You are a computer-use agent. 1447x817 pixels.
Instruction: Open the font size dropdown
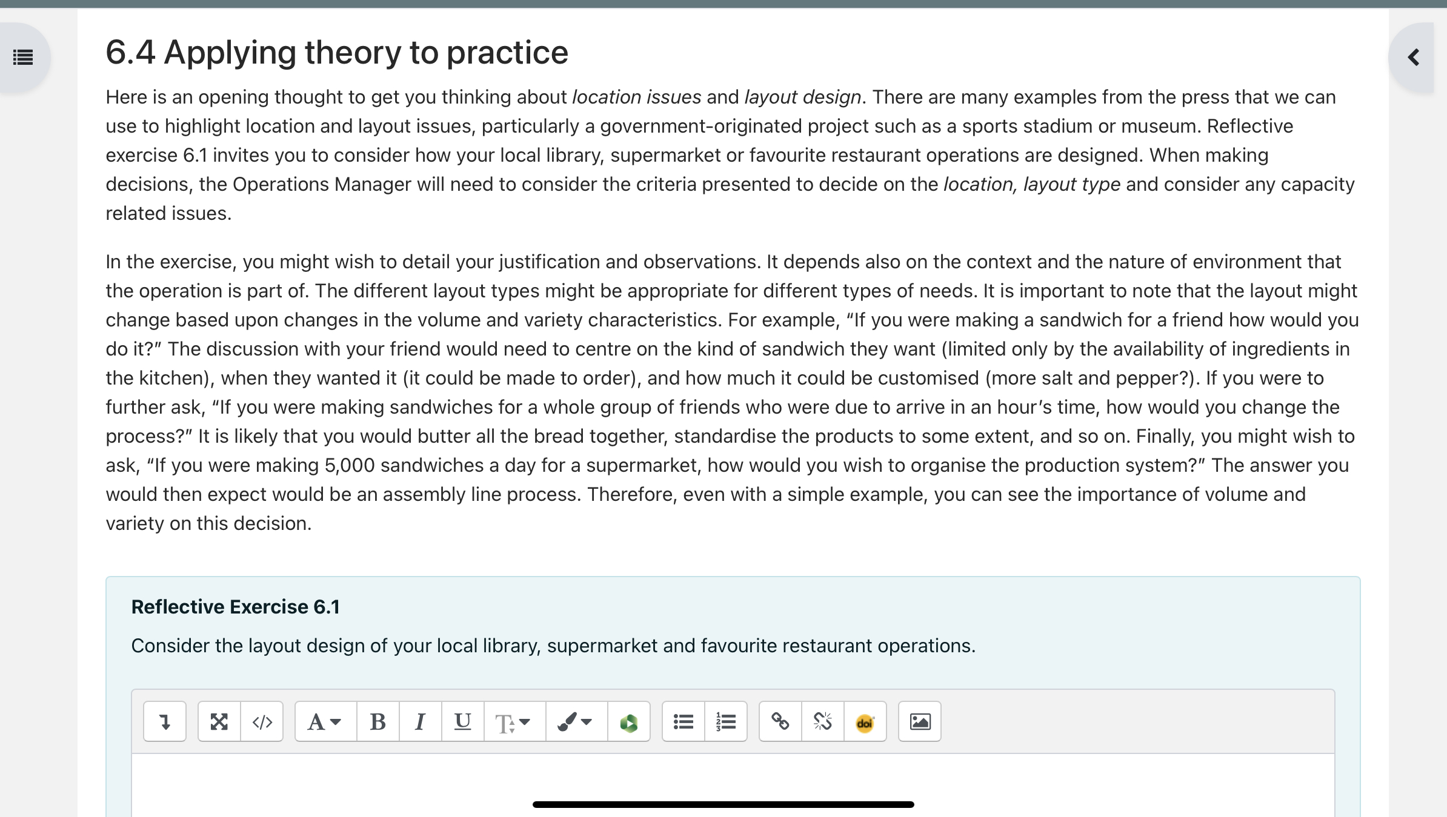coord(512,721)
